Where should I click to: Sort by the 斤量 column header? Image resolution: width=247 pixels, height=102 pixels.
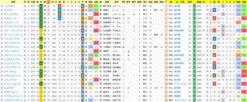click(x=33, y=2)
